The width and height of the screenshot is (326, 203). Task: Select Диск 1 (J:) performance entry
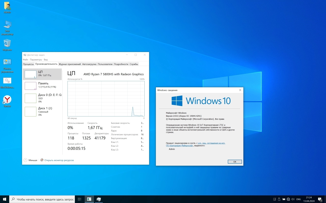[x=42, y=111]
